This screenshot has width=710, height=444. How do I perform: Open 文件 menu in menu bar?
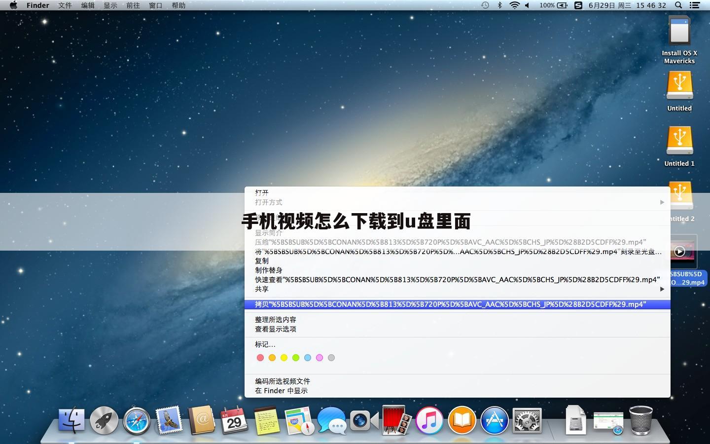tap(65, 5)
